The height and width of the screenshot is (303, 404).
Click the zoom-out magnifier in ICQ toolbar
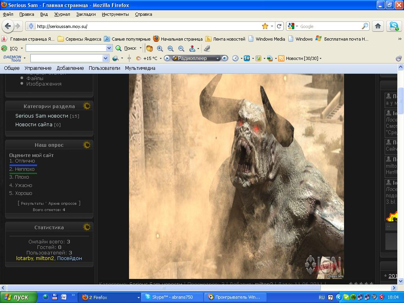(181, 49)
